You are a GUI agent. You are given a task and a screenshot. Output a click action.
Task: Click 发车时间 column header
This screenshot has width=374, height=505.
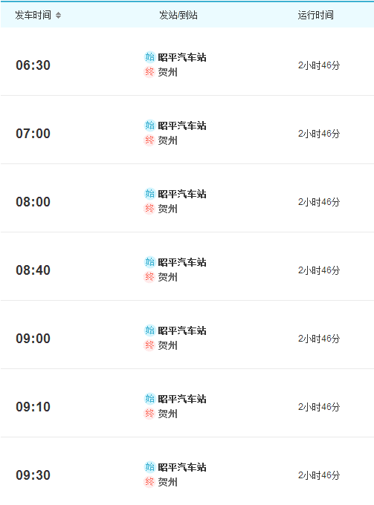(x=33, y=15)
